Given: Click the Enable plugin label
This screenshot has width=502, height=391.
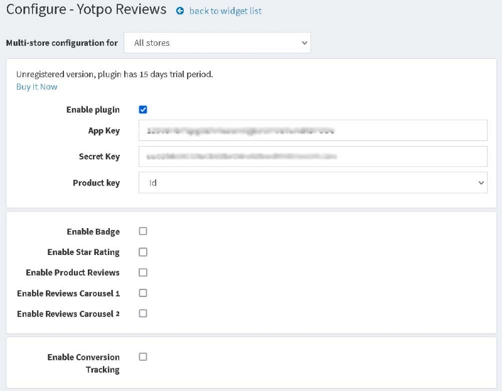Looking at the screenshot, I should (x=93, y=110).
